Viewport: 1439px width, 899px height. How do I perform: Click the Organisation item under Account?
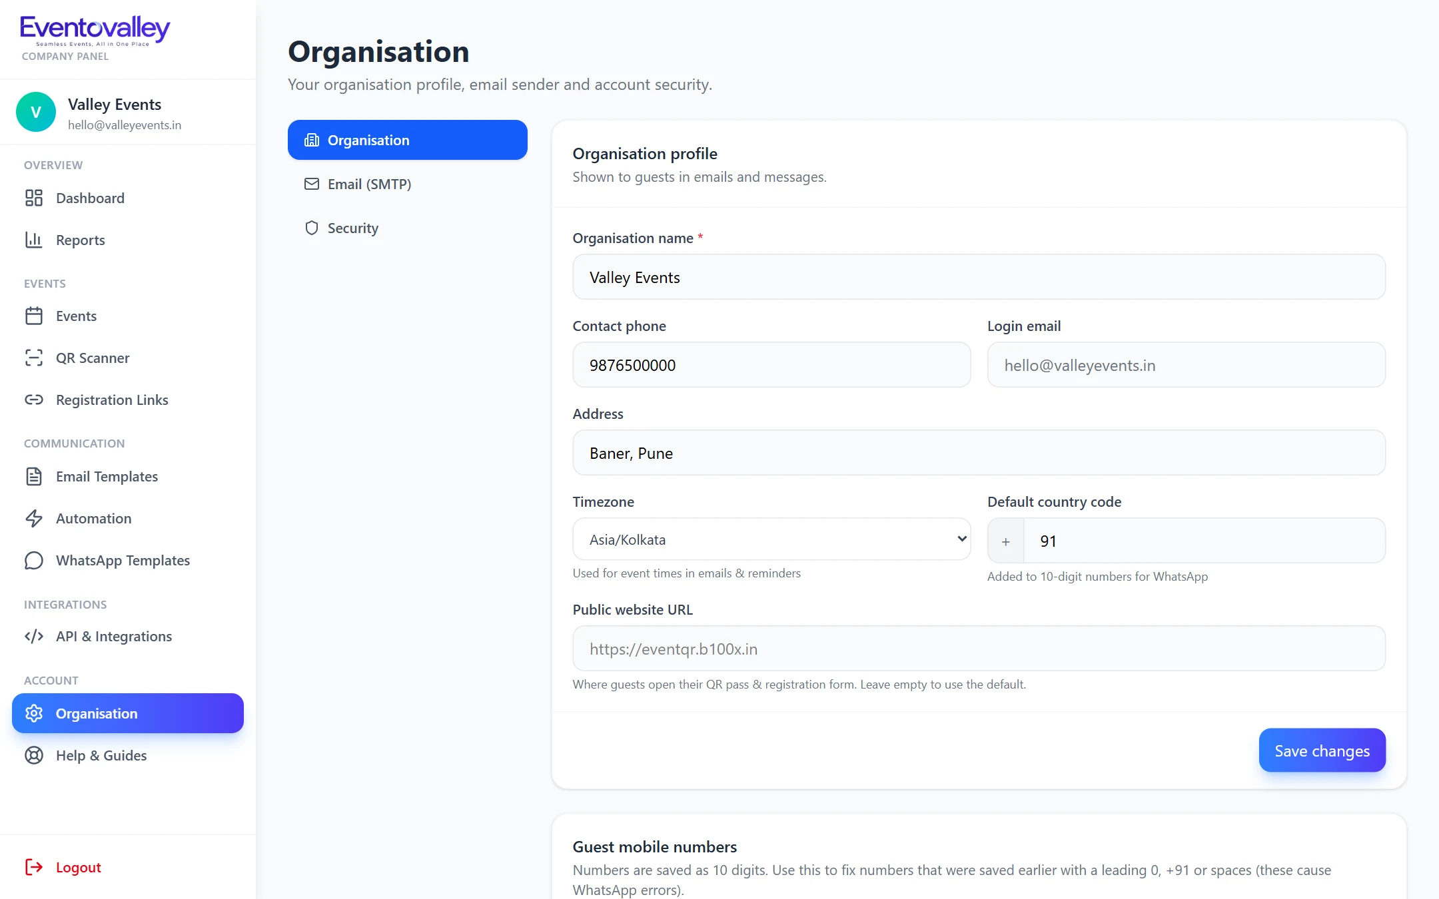[128, 713]
